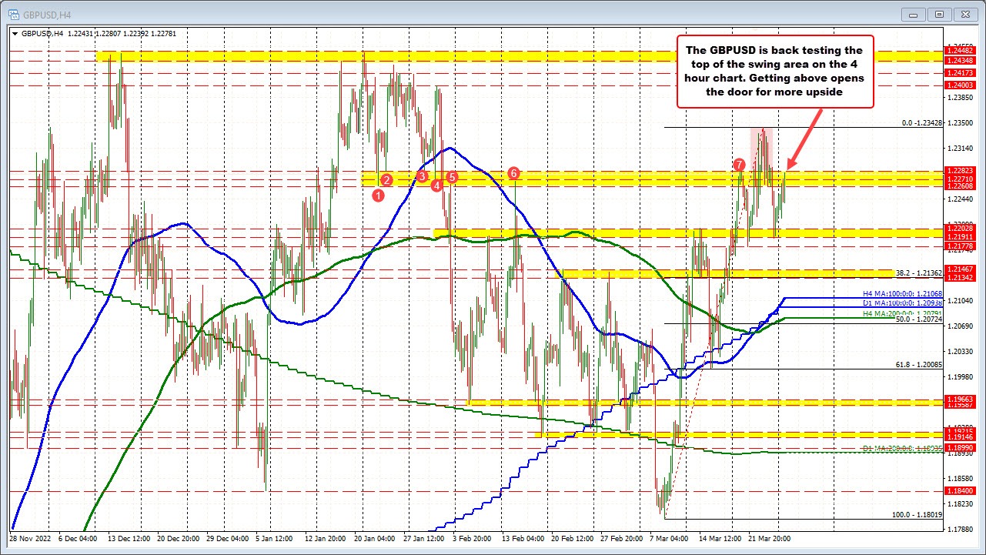Click the 20 Jan 04:00 time label

373,540
